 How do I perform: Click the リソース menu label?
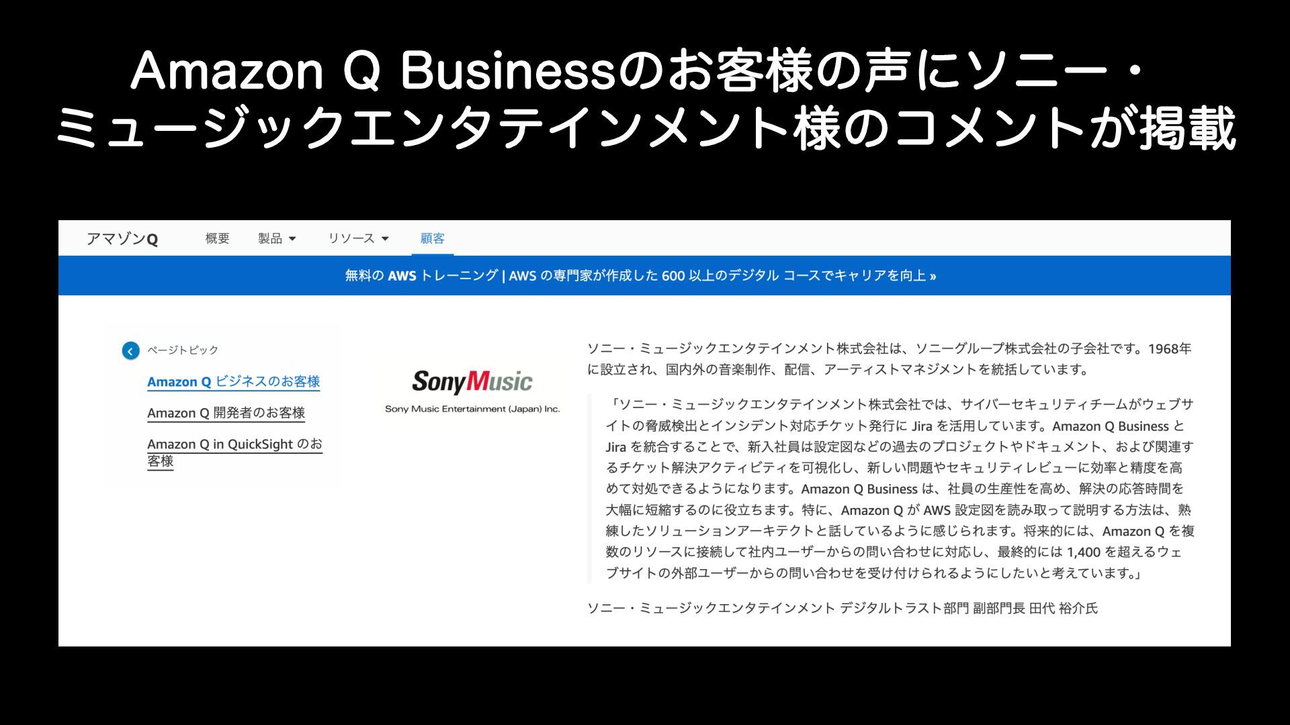(x=351, y=238)
